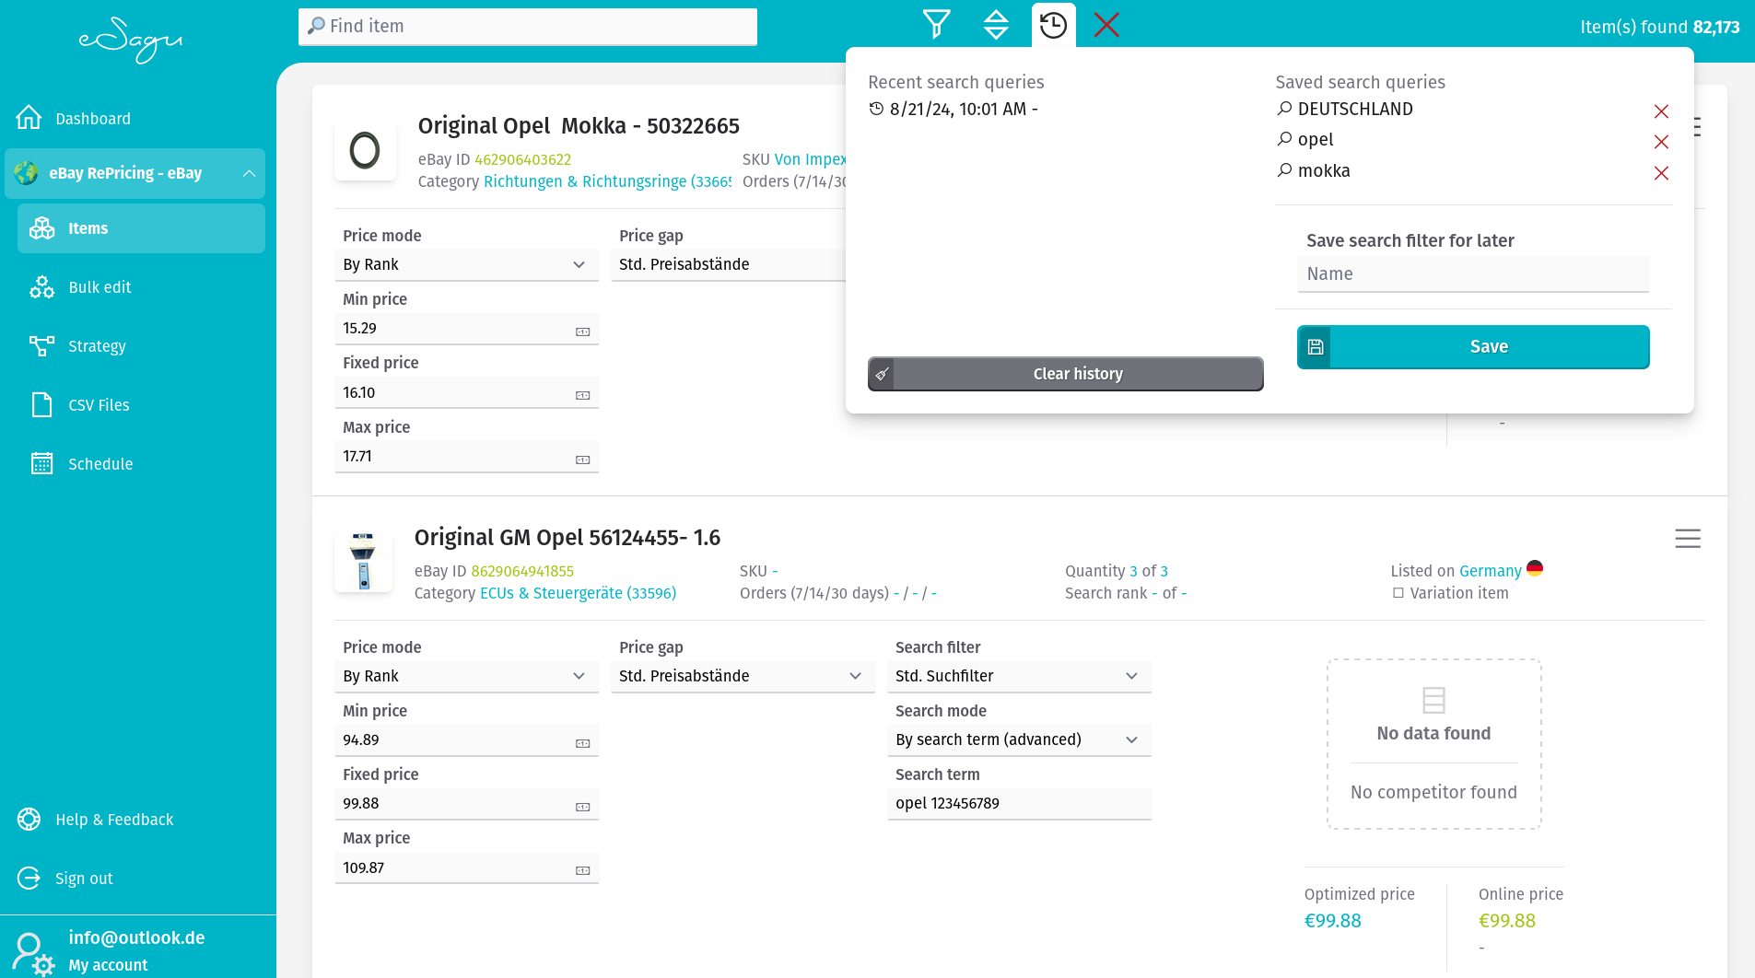Open Bulk edit in sidebar

(99, 287)
